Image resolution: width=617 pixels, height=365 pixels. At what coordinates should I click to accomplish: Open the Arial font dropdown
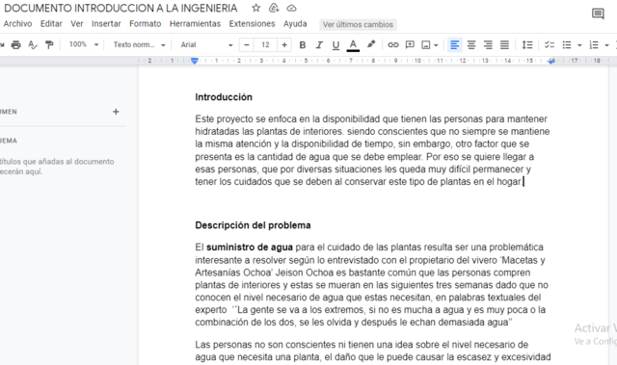click(206, 45)
